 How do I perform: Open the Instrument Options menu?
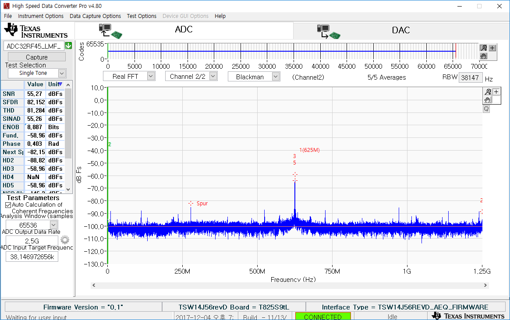point(41,16)
